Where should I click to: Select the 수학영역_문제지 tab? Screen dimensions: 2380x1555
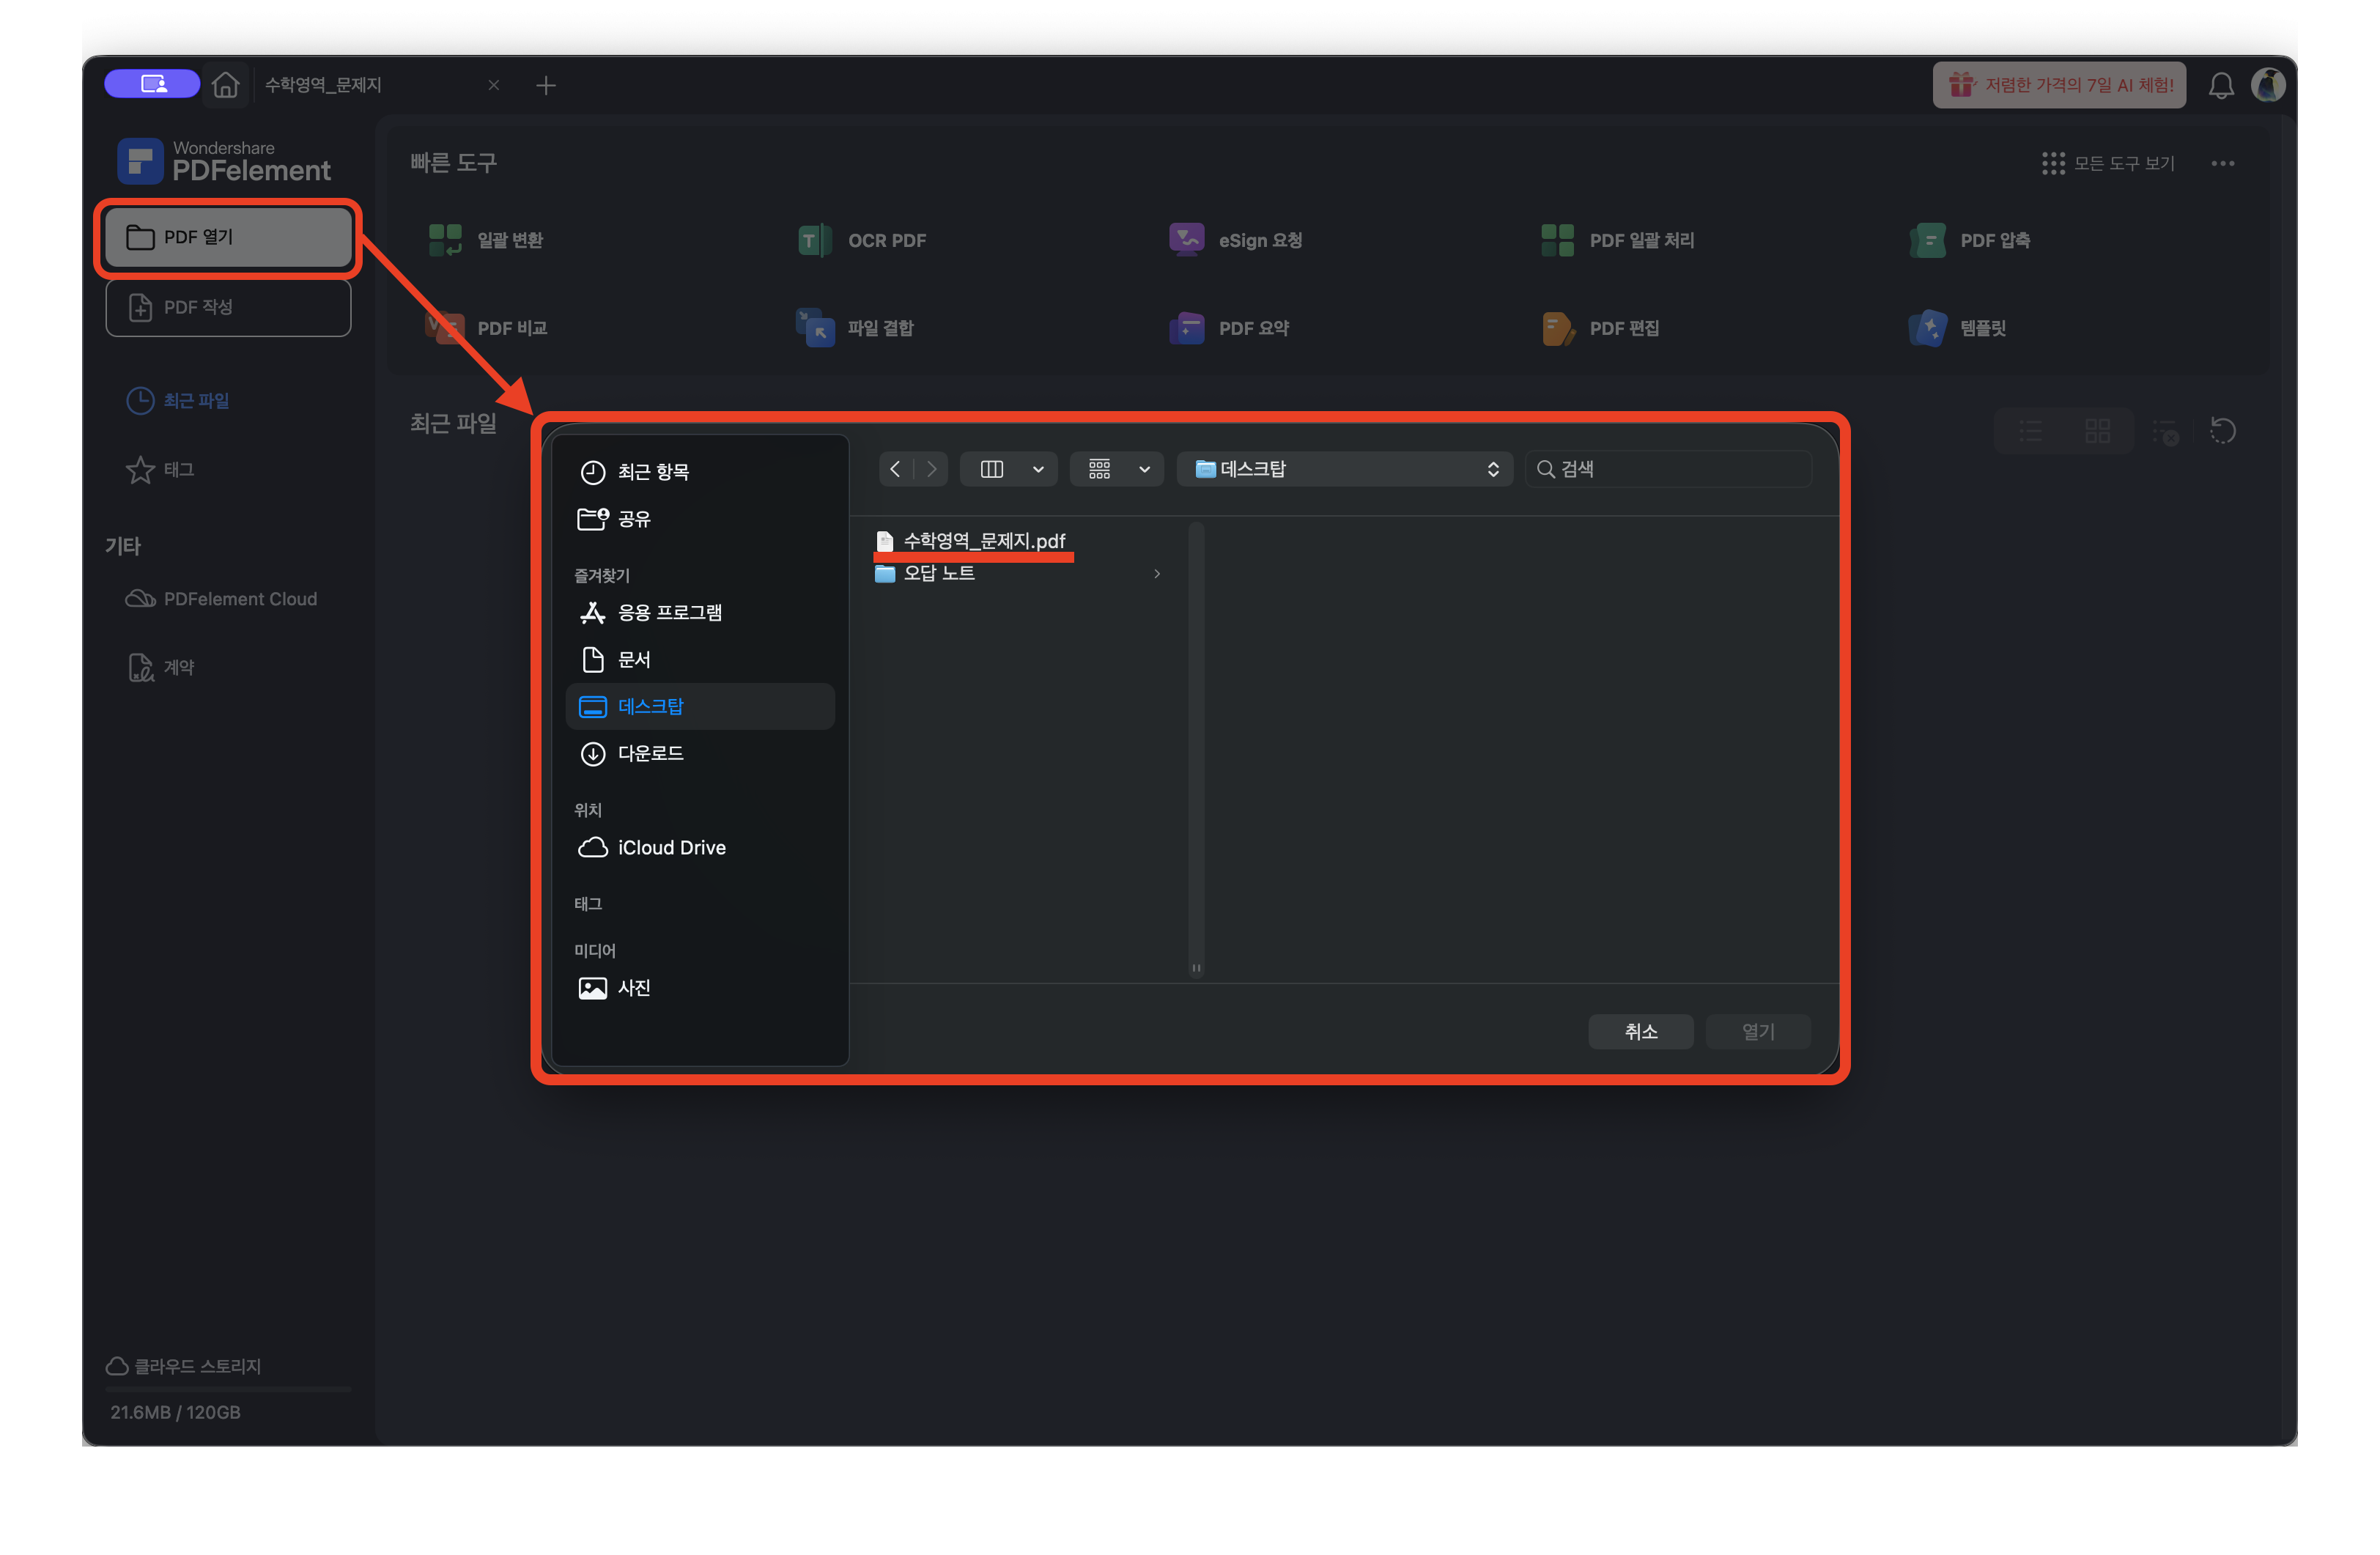coord(324,86)
